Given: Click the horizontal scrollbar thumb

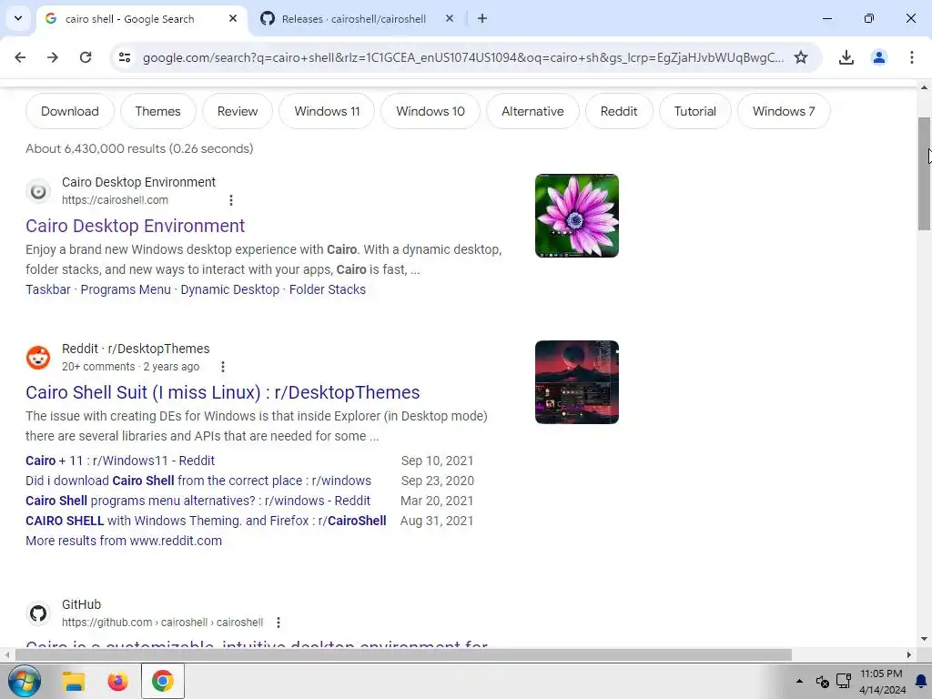Looking at the screenshot, I should pyautogui.click(x=403, y=655).
